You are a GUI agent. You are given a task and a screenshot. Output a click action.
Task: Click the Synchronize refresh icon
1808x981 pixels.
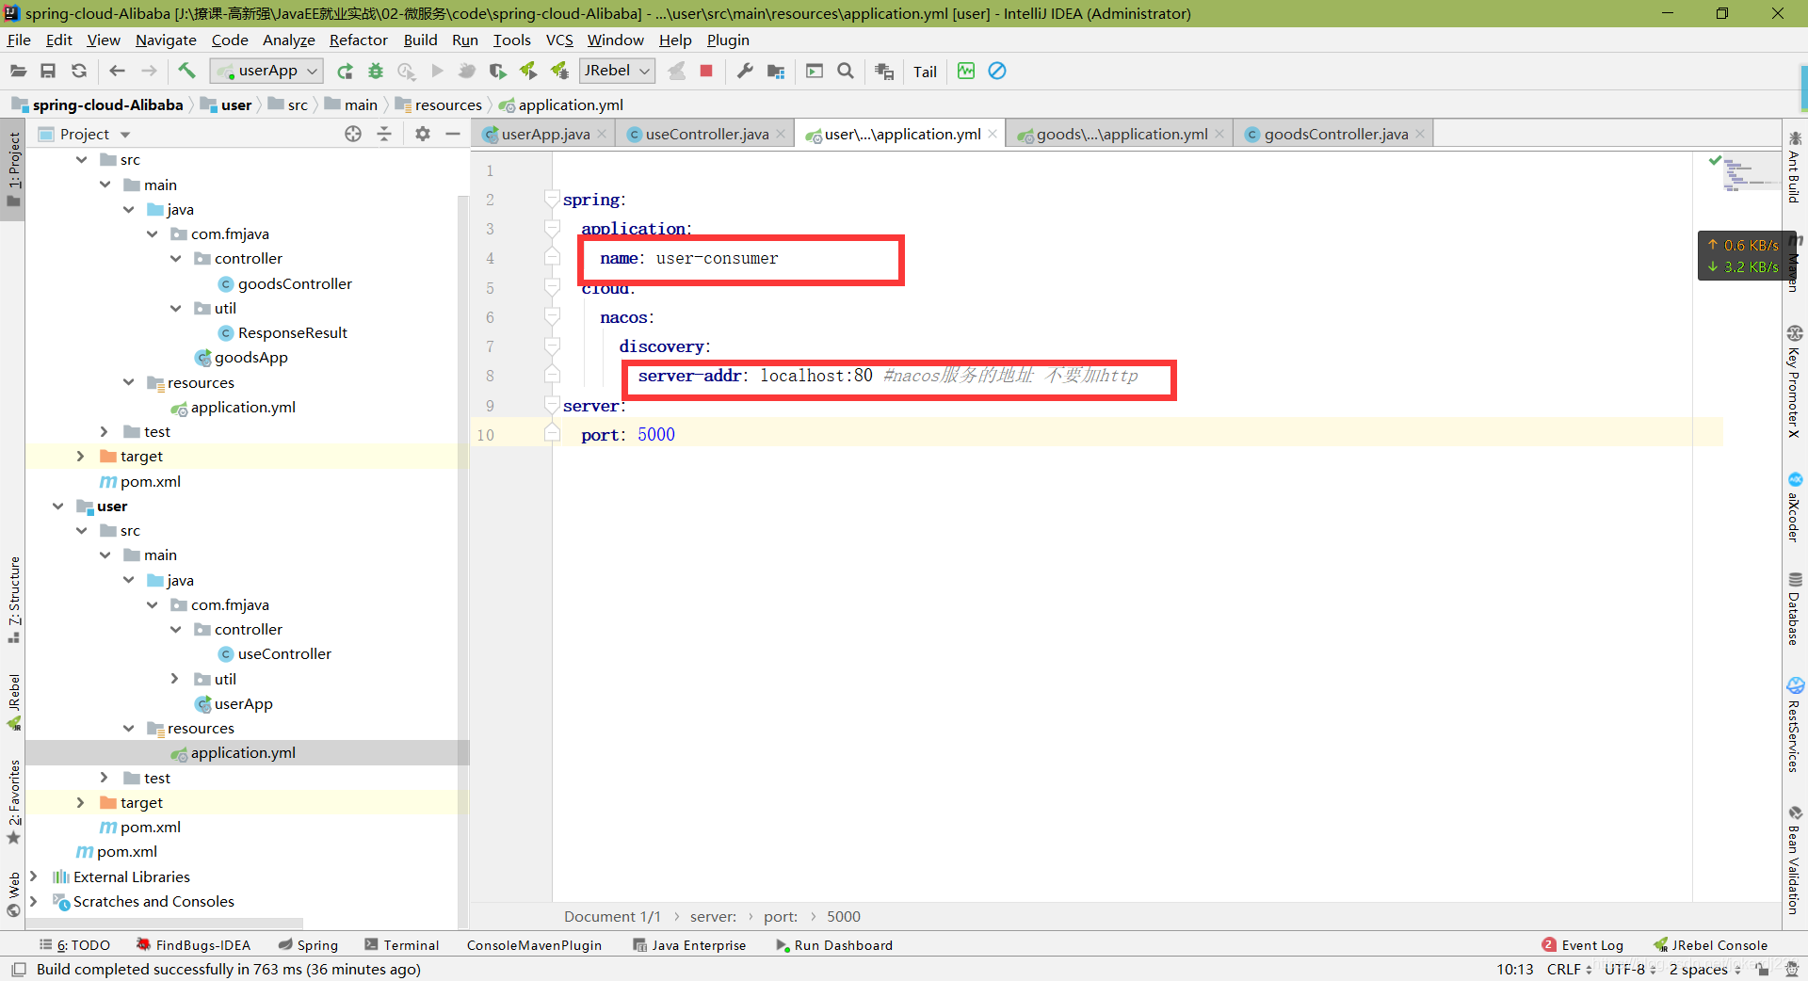(x=79, y=71)
